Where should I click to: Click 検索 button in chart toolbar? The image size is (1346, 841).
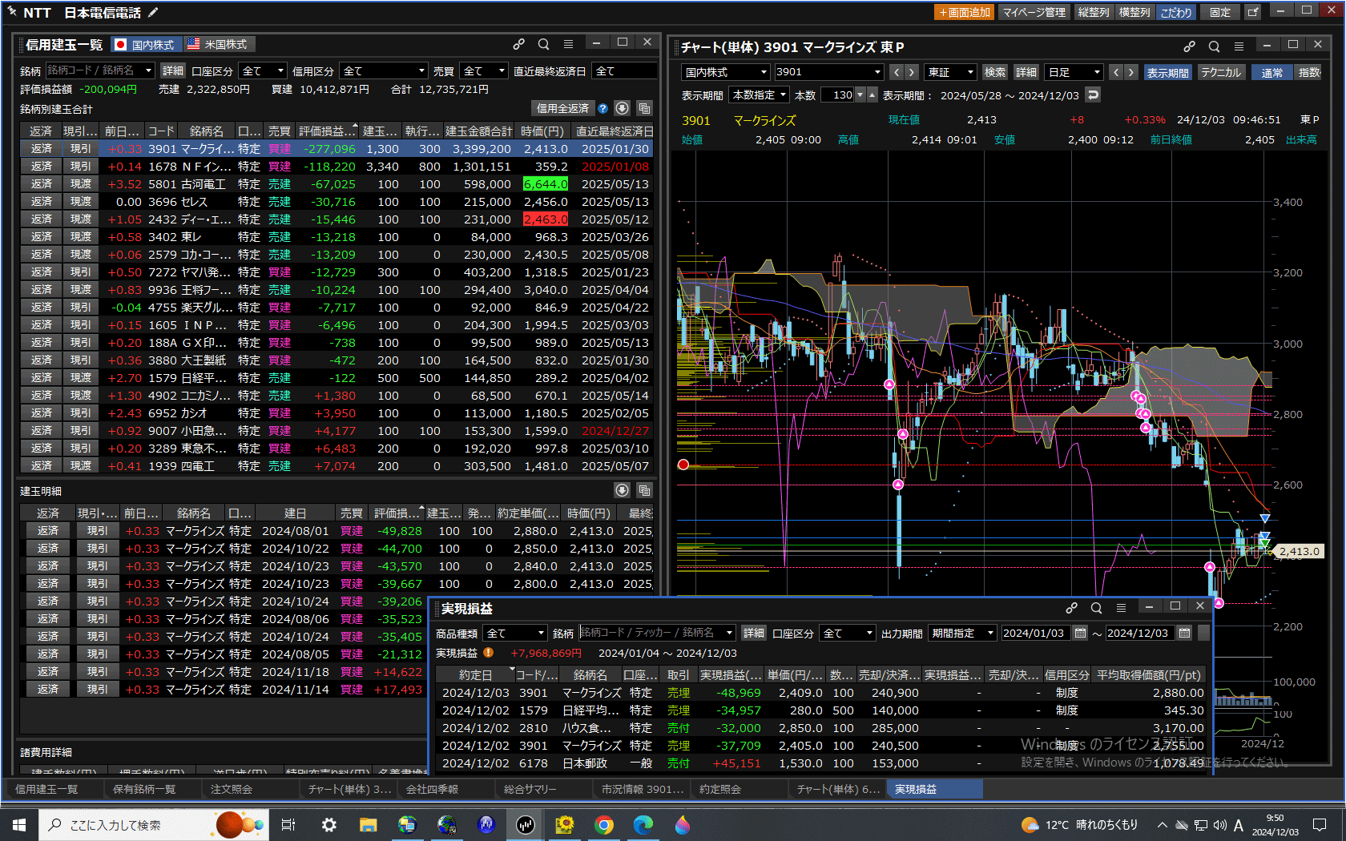coord(994,72)
